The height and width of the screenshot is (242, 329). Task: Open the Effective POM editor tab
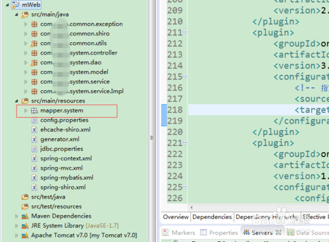[x=315, y=217]
